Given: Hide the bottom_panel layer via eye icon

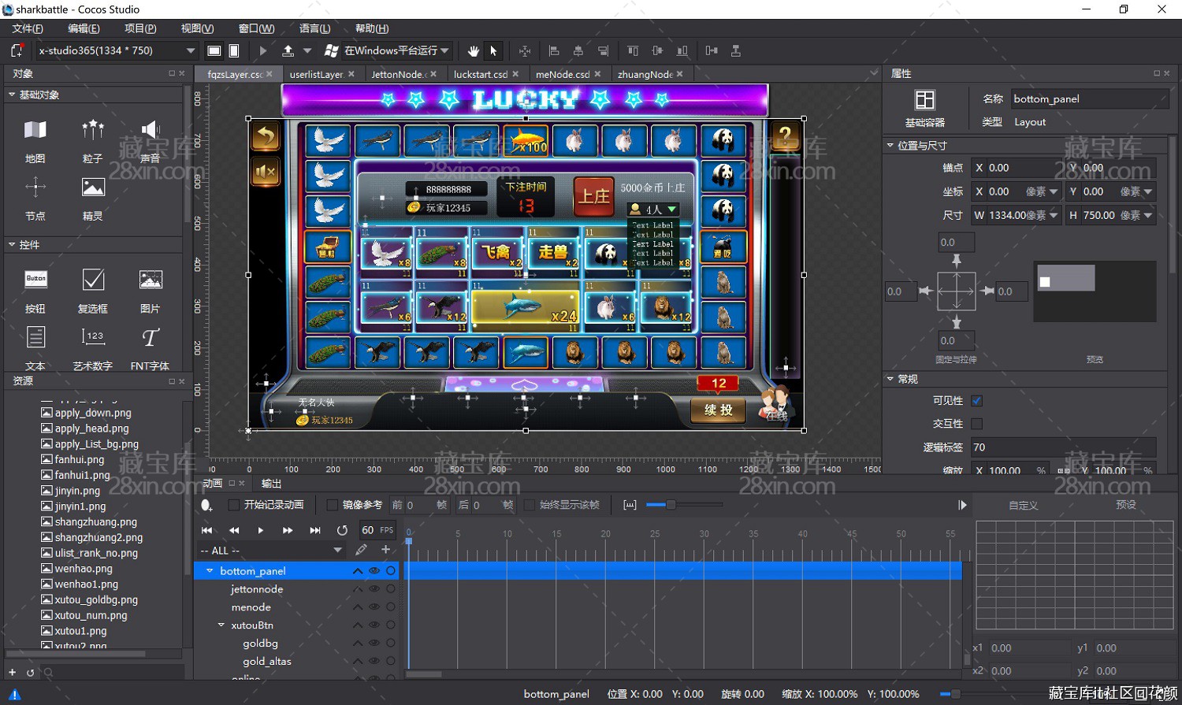Looking at the screenshot, I should tap(374, 571).
